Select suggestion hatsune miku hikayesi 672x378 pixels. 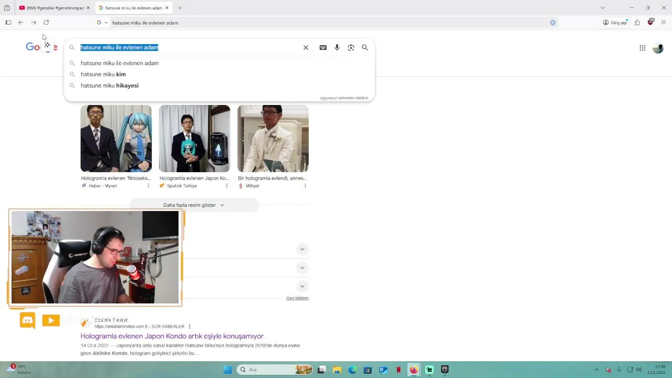coord(219,86)
